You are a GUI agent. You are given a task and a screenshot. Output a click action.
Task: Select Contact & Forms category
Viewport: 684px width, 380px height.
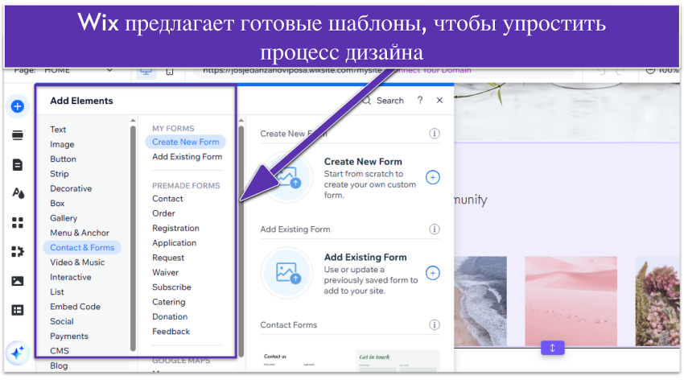82,248
